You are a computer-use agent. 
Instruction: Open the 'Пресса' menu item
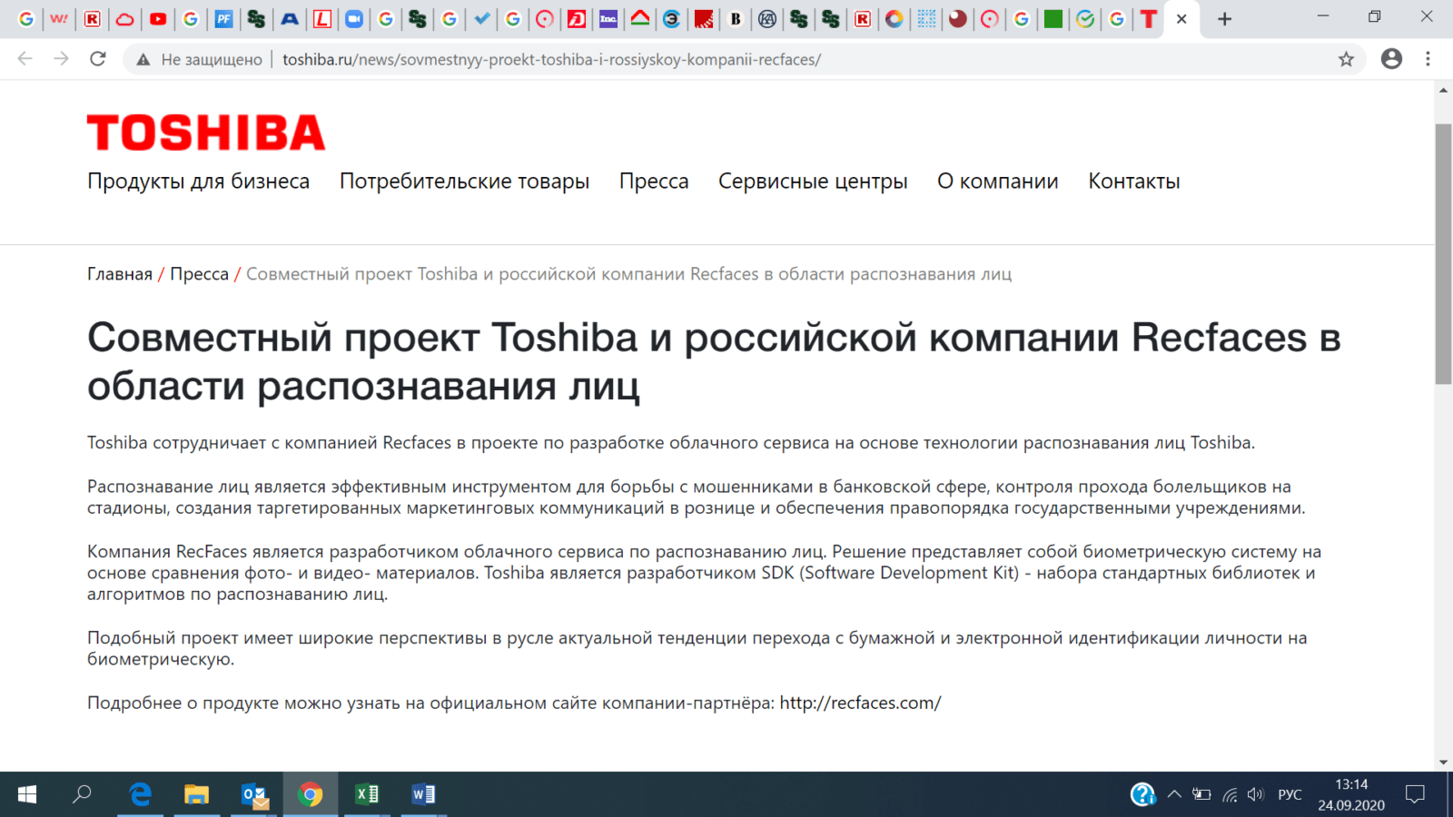[x=654, y=181]
